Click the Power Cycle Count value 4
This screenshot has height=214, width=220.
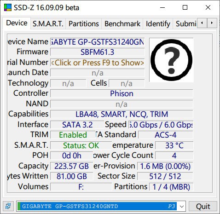click(174, 156)
